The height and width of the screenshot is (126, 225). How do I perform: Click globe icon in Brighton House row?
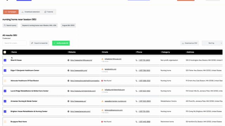69,111
